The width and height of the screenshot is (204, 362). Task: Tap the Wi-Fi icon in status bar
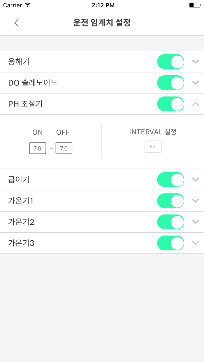(27, 5)
